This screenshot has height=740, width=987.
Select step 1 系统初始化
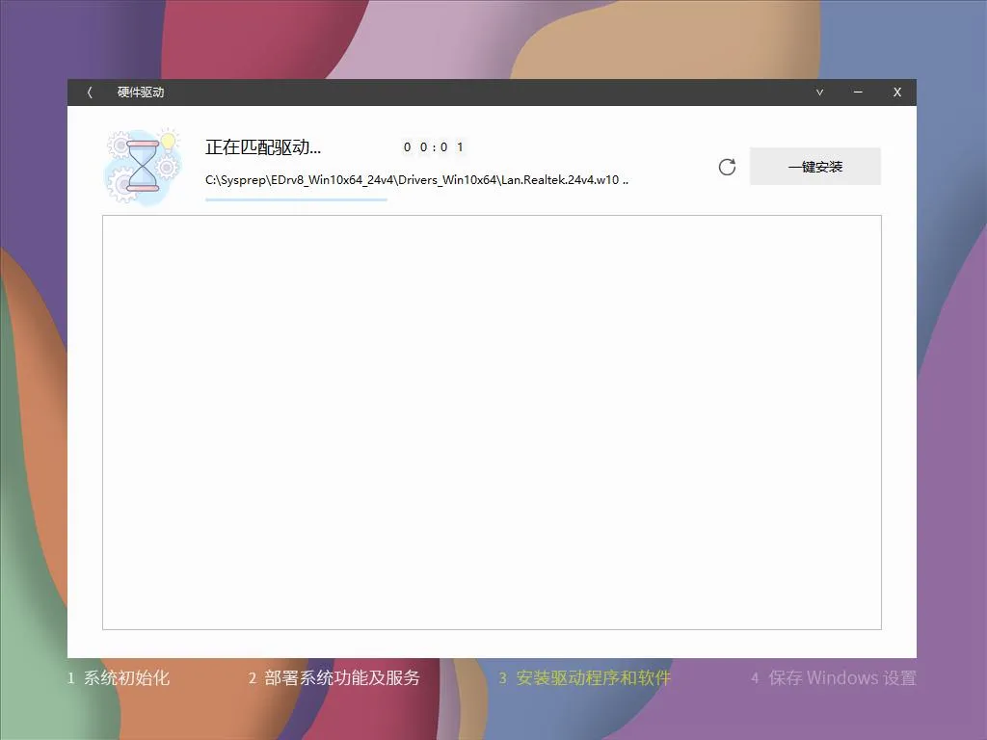tap(119, 677)
